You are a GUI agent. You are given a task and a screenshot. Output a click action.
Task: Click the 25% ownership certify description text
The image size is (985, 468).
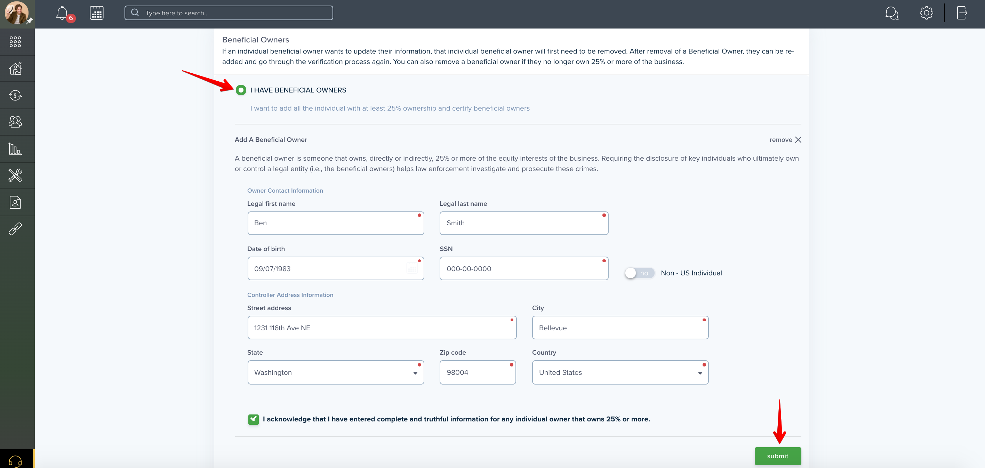coord(390,108)
